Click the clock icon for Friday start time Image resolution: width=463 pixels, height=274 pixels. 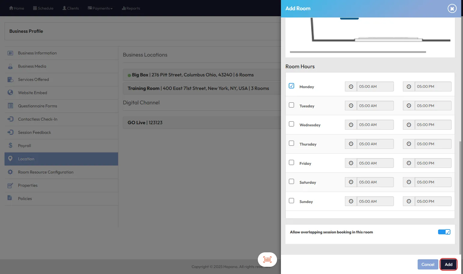(x=351, y=163)
